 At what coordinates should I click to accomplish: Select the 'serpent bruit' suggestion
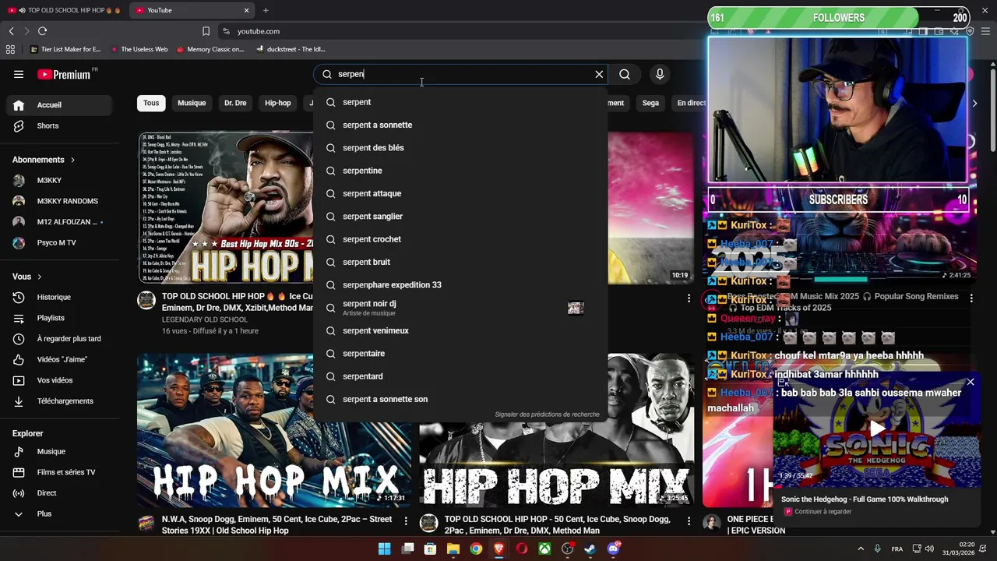click(460, 262)
